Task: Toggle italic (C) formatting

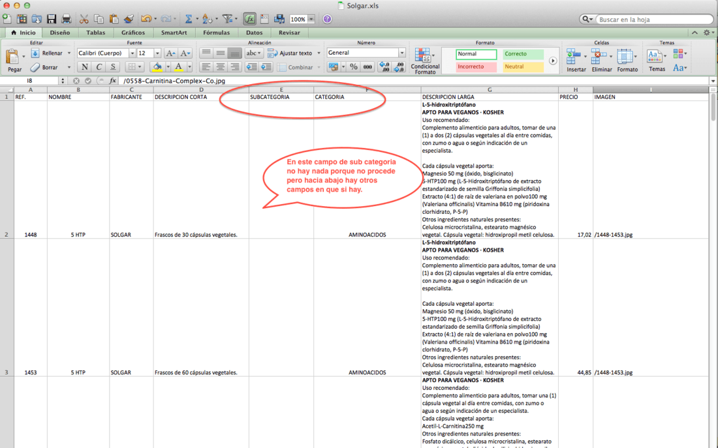Action: (99, 67)
